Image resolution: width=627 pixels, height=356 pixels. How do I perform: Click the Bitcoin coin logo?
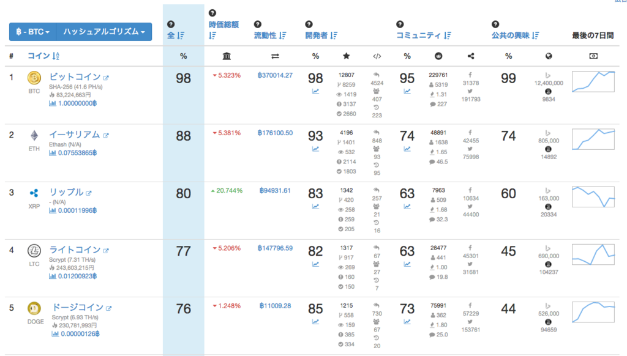(34, 78)
